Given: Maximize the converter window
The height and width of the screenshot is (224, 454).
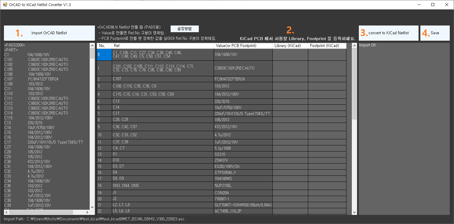Looking at the screenshot, I should pyautogui.click(x=433, y=5).
